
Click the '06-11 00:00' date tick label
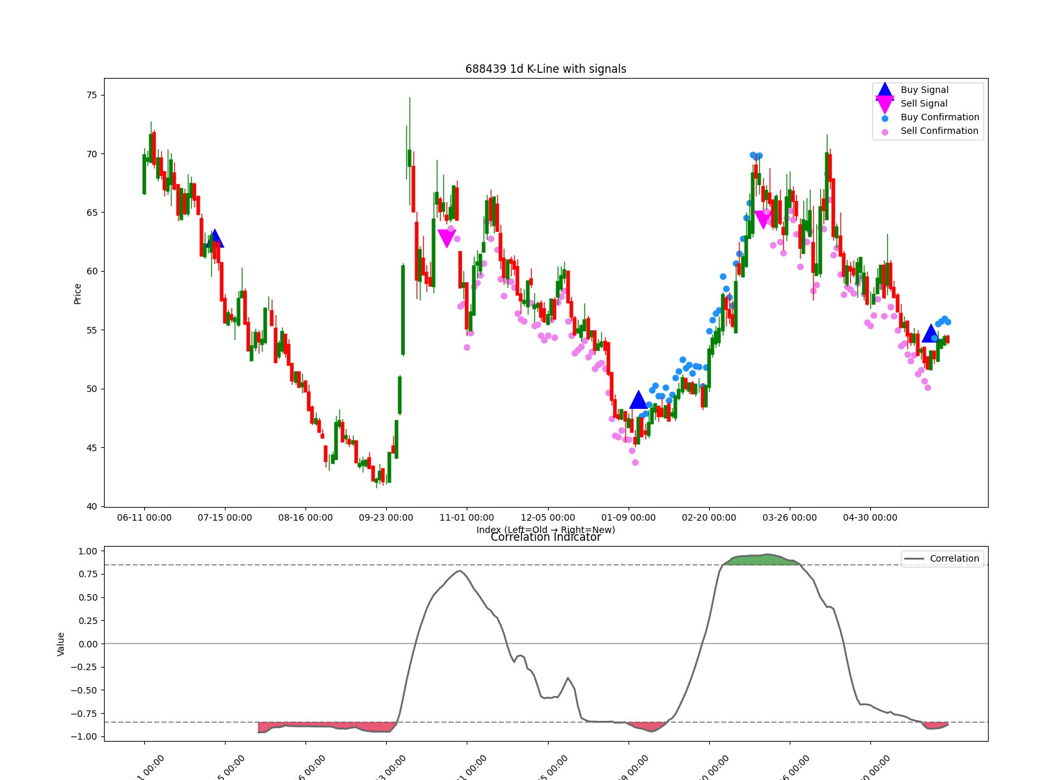click(x=144, y=517)
